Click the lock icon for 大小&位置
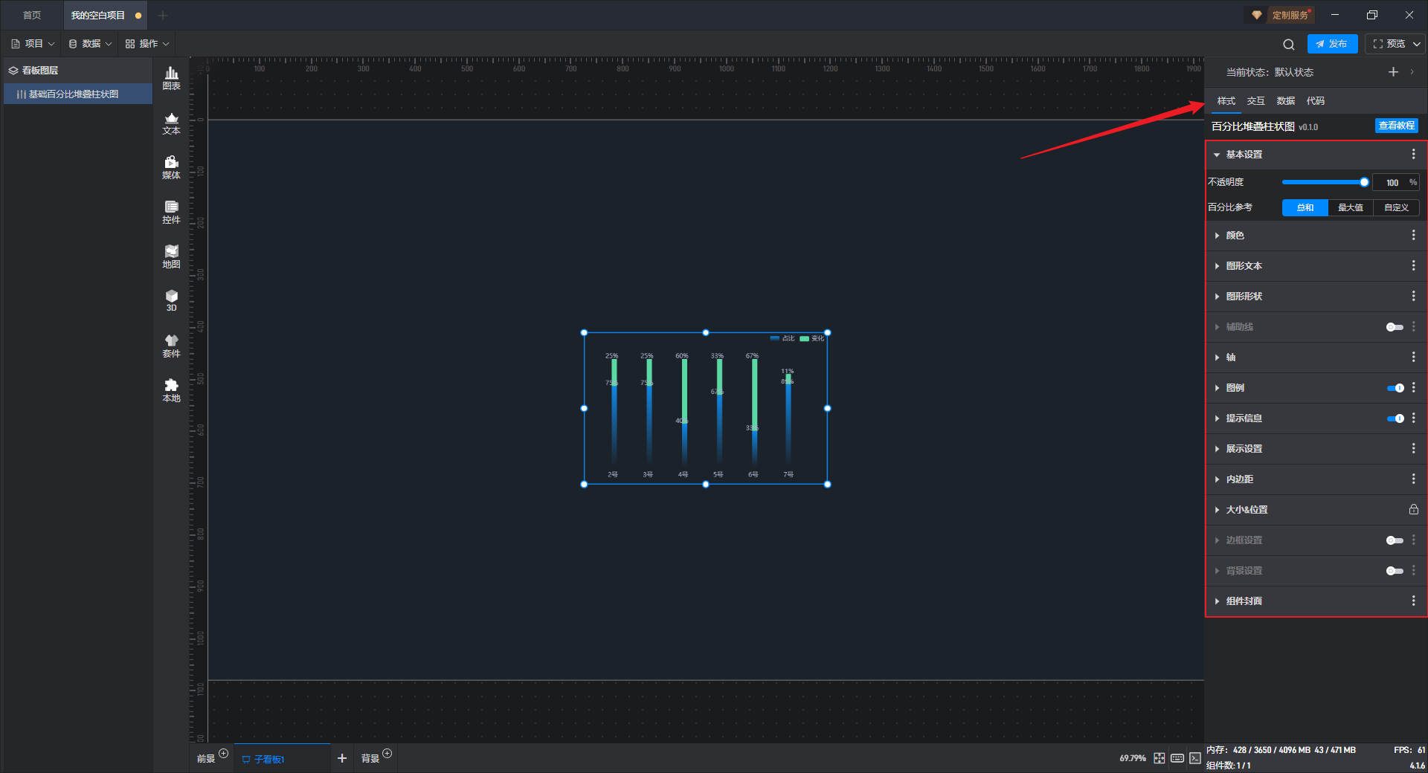This screenshot has height=773, width=1428. point(1413,509)
